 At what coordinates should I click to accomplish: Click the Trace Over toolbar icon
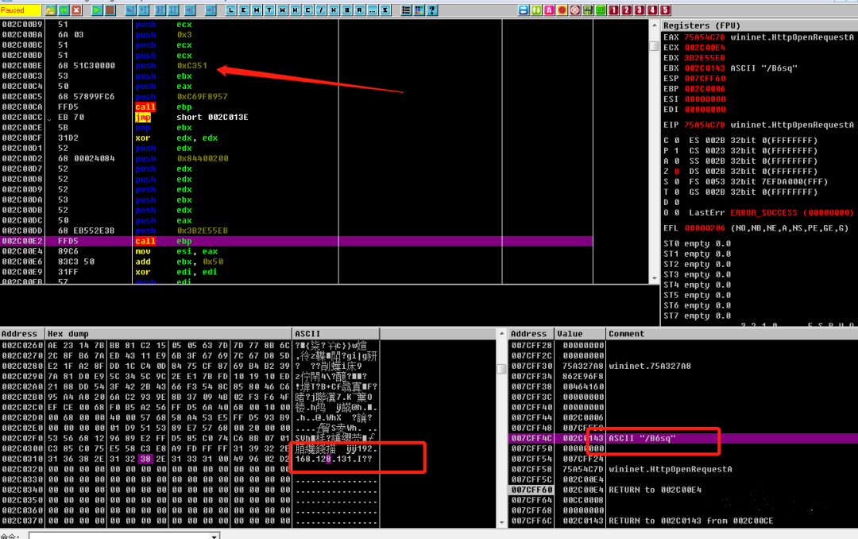coord(173,10)
